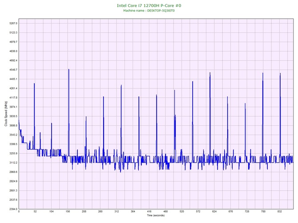Screen dimensions: 298x223
Task: Click the spike peak just before 624 seconds
Action: coord(210,73)
